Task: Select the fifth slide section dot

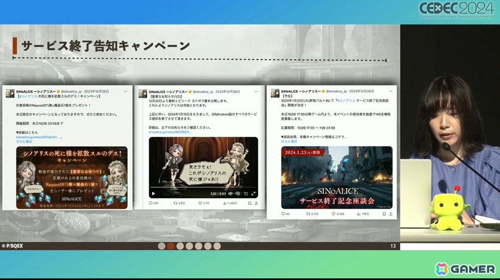Action: (198, 246)
